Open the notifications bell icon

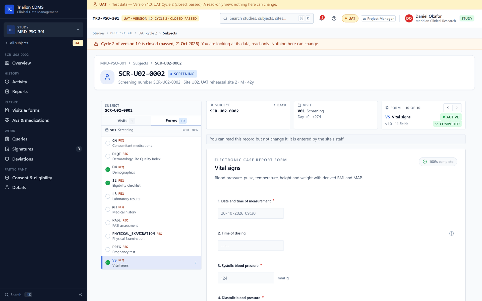pos(321,18)
